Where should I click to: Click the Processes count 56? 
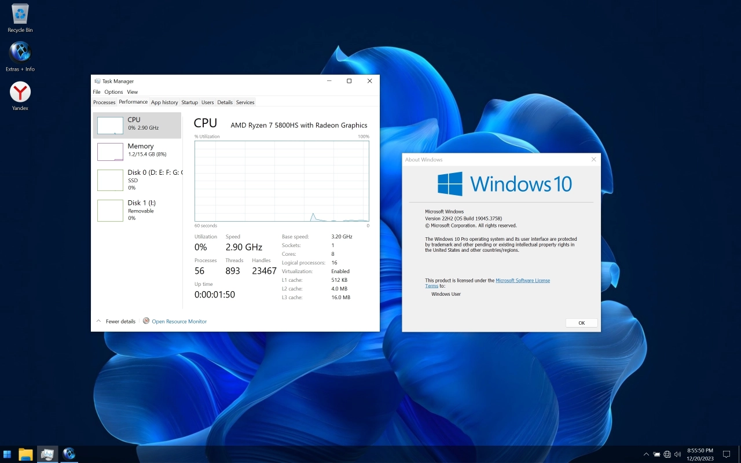point(199,271)
